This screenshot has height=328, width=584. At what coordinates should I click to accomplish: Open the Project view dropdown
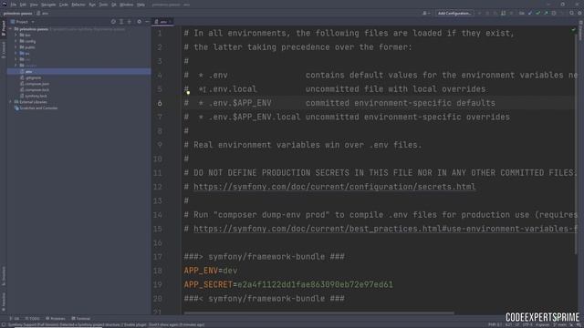22,22
